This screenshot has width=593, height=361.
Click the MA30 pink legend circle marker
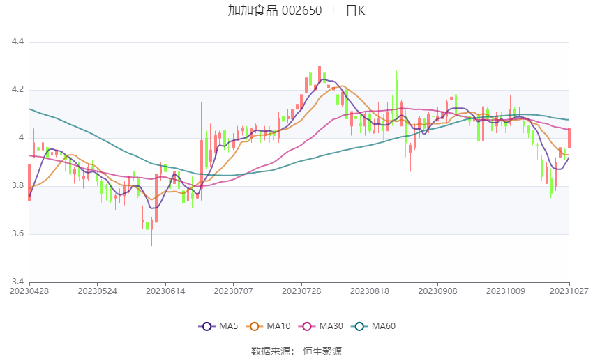[x=306, y=325]
